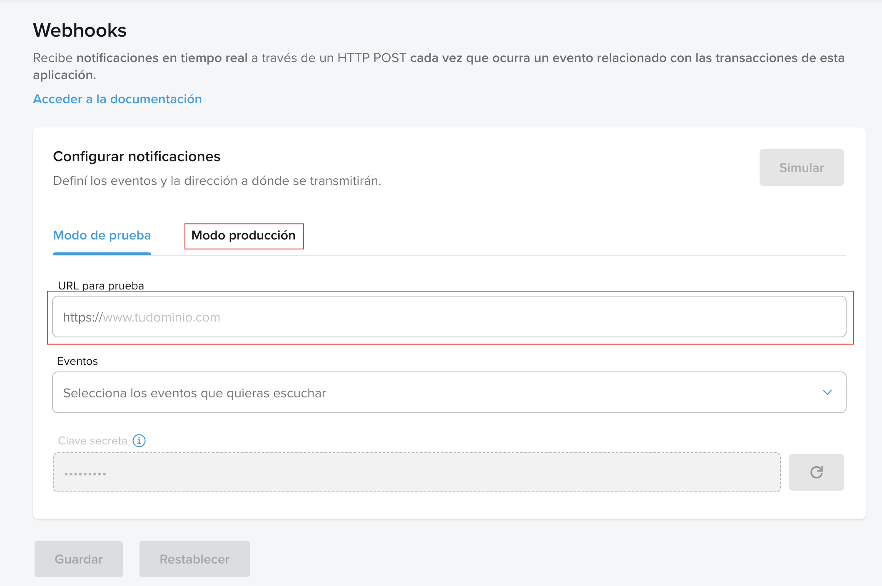Screen dimensions: 882x586
Task: Click the Guardar button
Action: [79, 559]
